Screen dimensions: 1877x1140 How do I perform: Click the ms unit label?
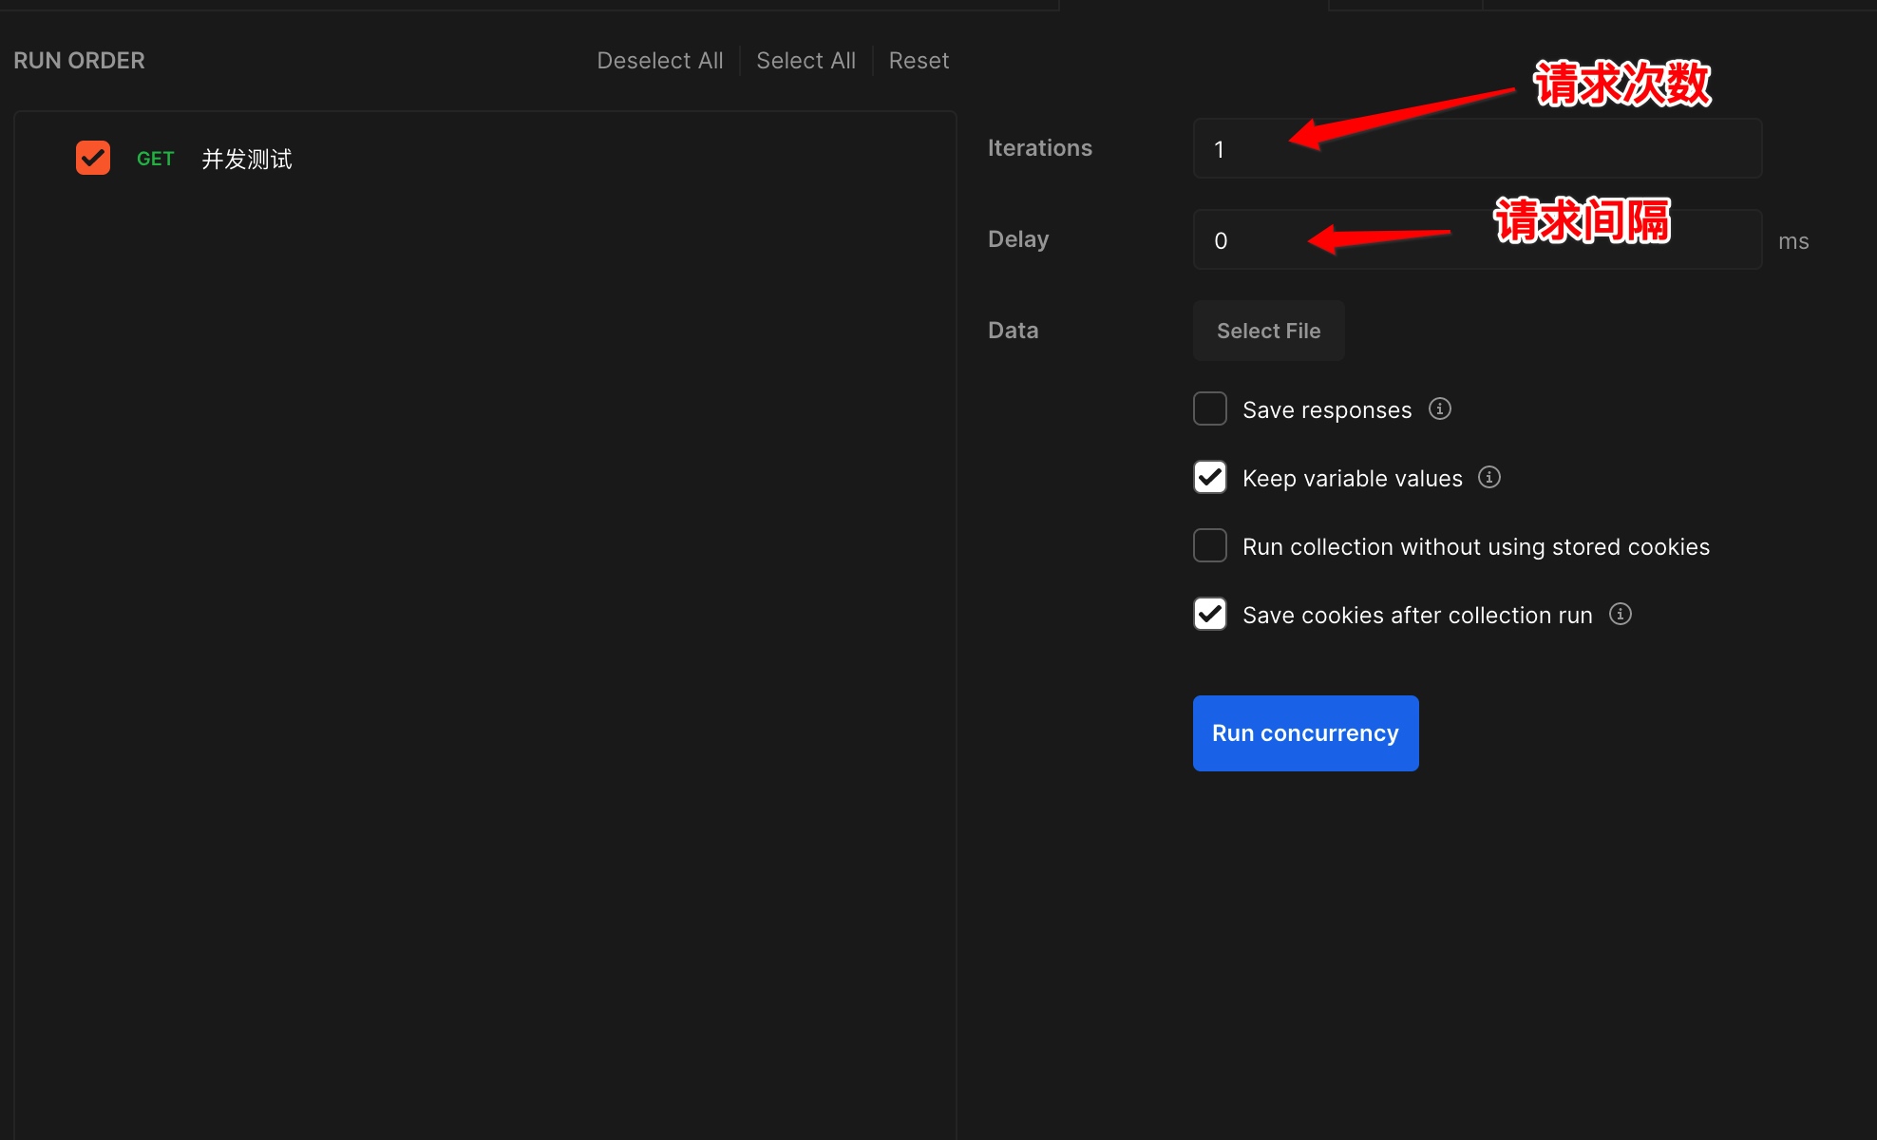[x=1792, y=241]
